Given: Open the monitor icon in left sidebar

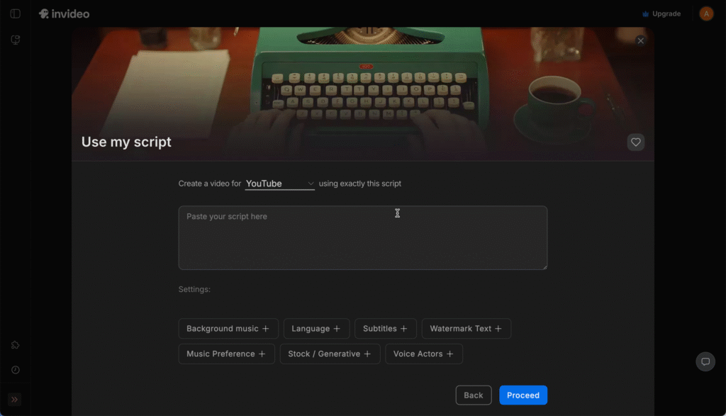Looking at the screenshot, I should click(x=15, y=40).
